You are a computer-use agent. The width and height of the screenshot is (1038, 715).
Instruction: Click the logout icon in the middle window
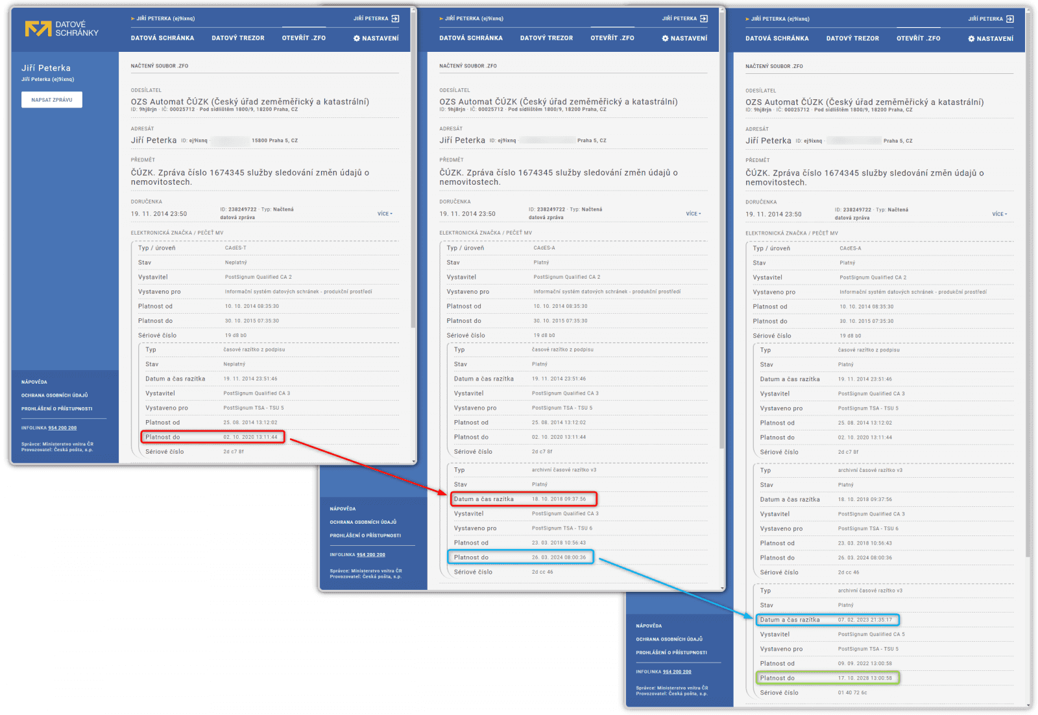704,19
